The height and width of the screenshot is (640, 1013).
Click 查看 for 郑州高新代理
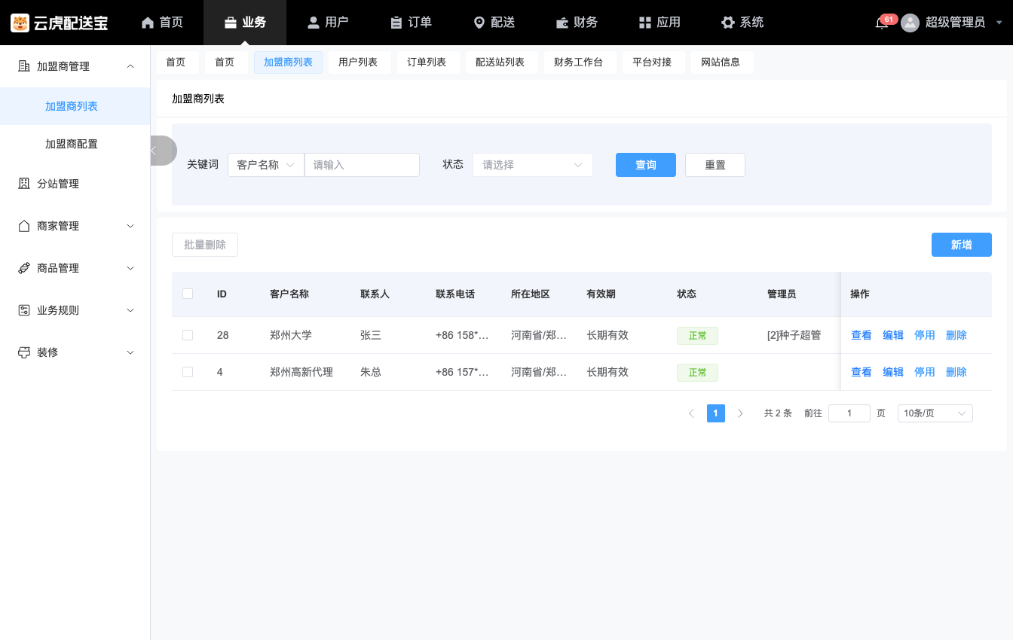tap(862, 372)
